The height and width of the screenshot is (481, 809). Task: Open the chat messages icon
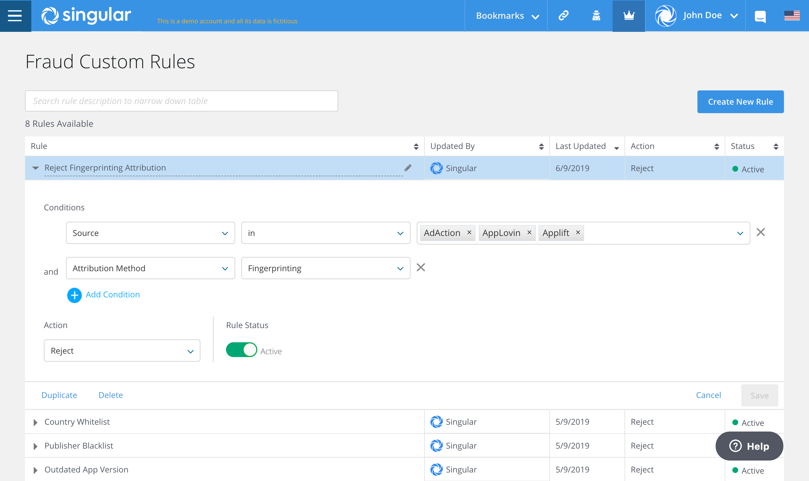point(760,16)
